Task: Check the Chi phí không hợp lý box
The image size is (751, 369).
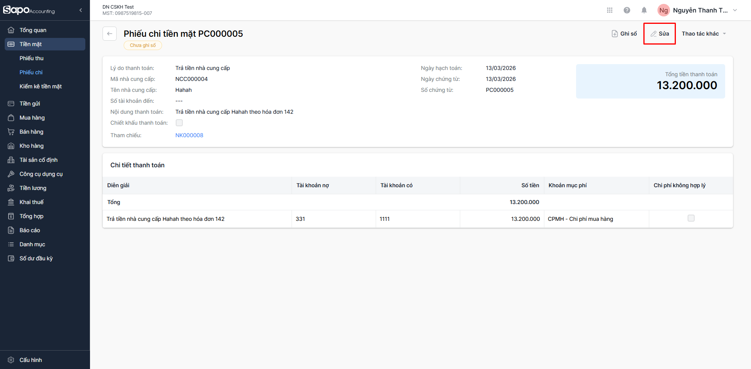Action: (x=691, y=218)
